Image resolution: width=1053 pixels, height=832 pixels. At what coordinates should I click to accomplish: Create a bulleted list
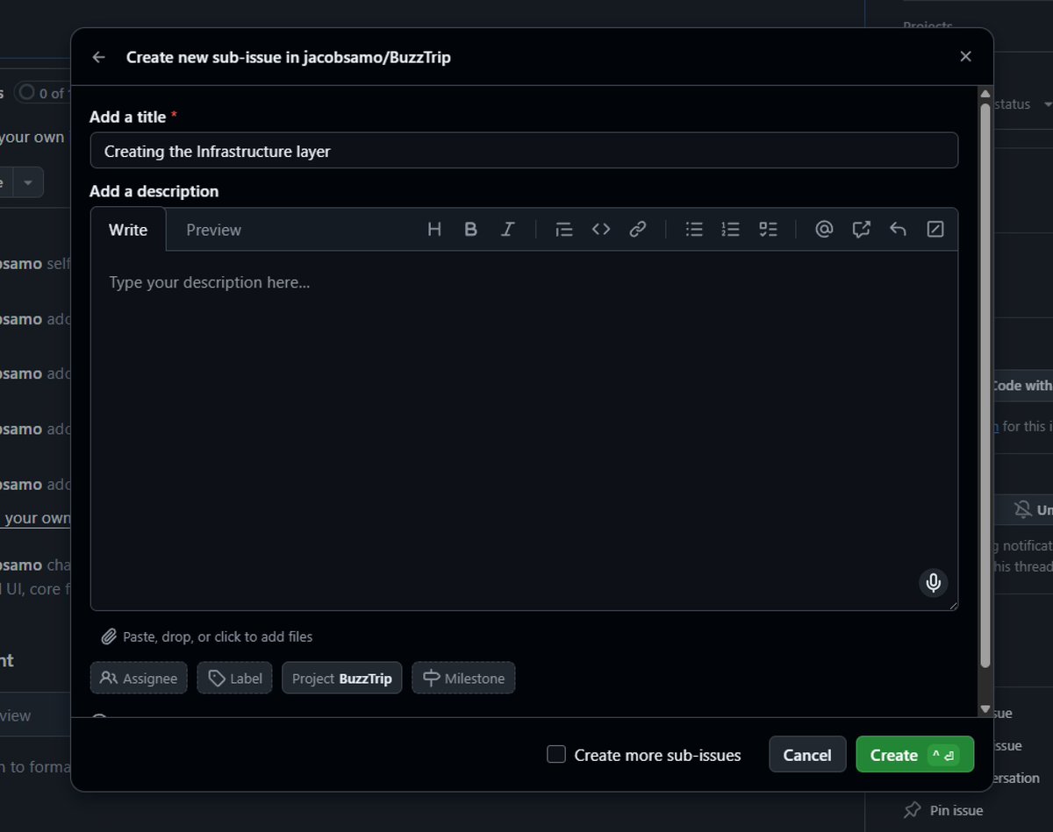(693, 229)
